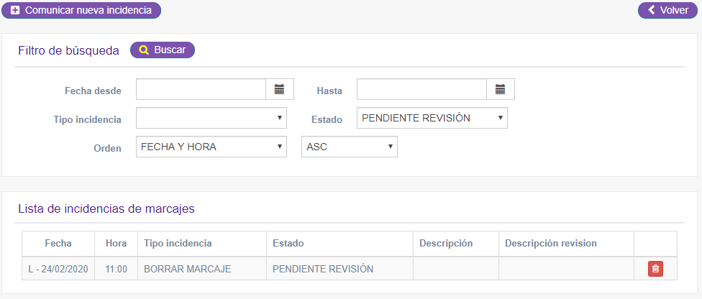702x299 pixels.
Task: Click the magnifier icon on Buscar
Action: point(144,50)
